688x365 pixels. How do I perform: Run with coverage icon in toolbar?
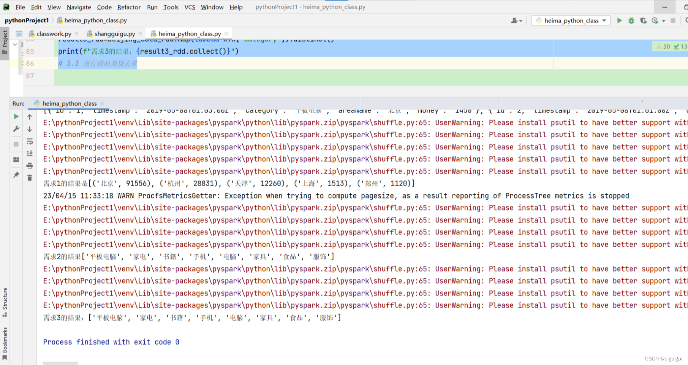tap(643, 21)
